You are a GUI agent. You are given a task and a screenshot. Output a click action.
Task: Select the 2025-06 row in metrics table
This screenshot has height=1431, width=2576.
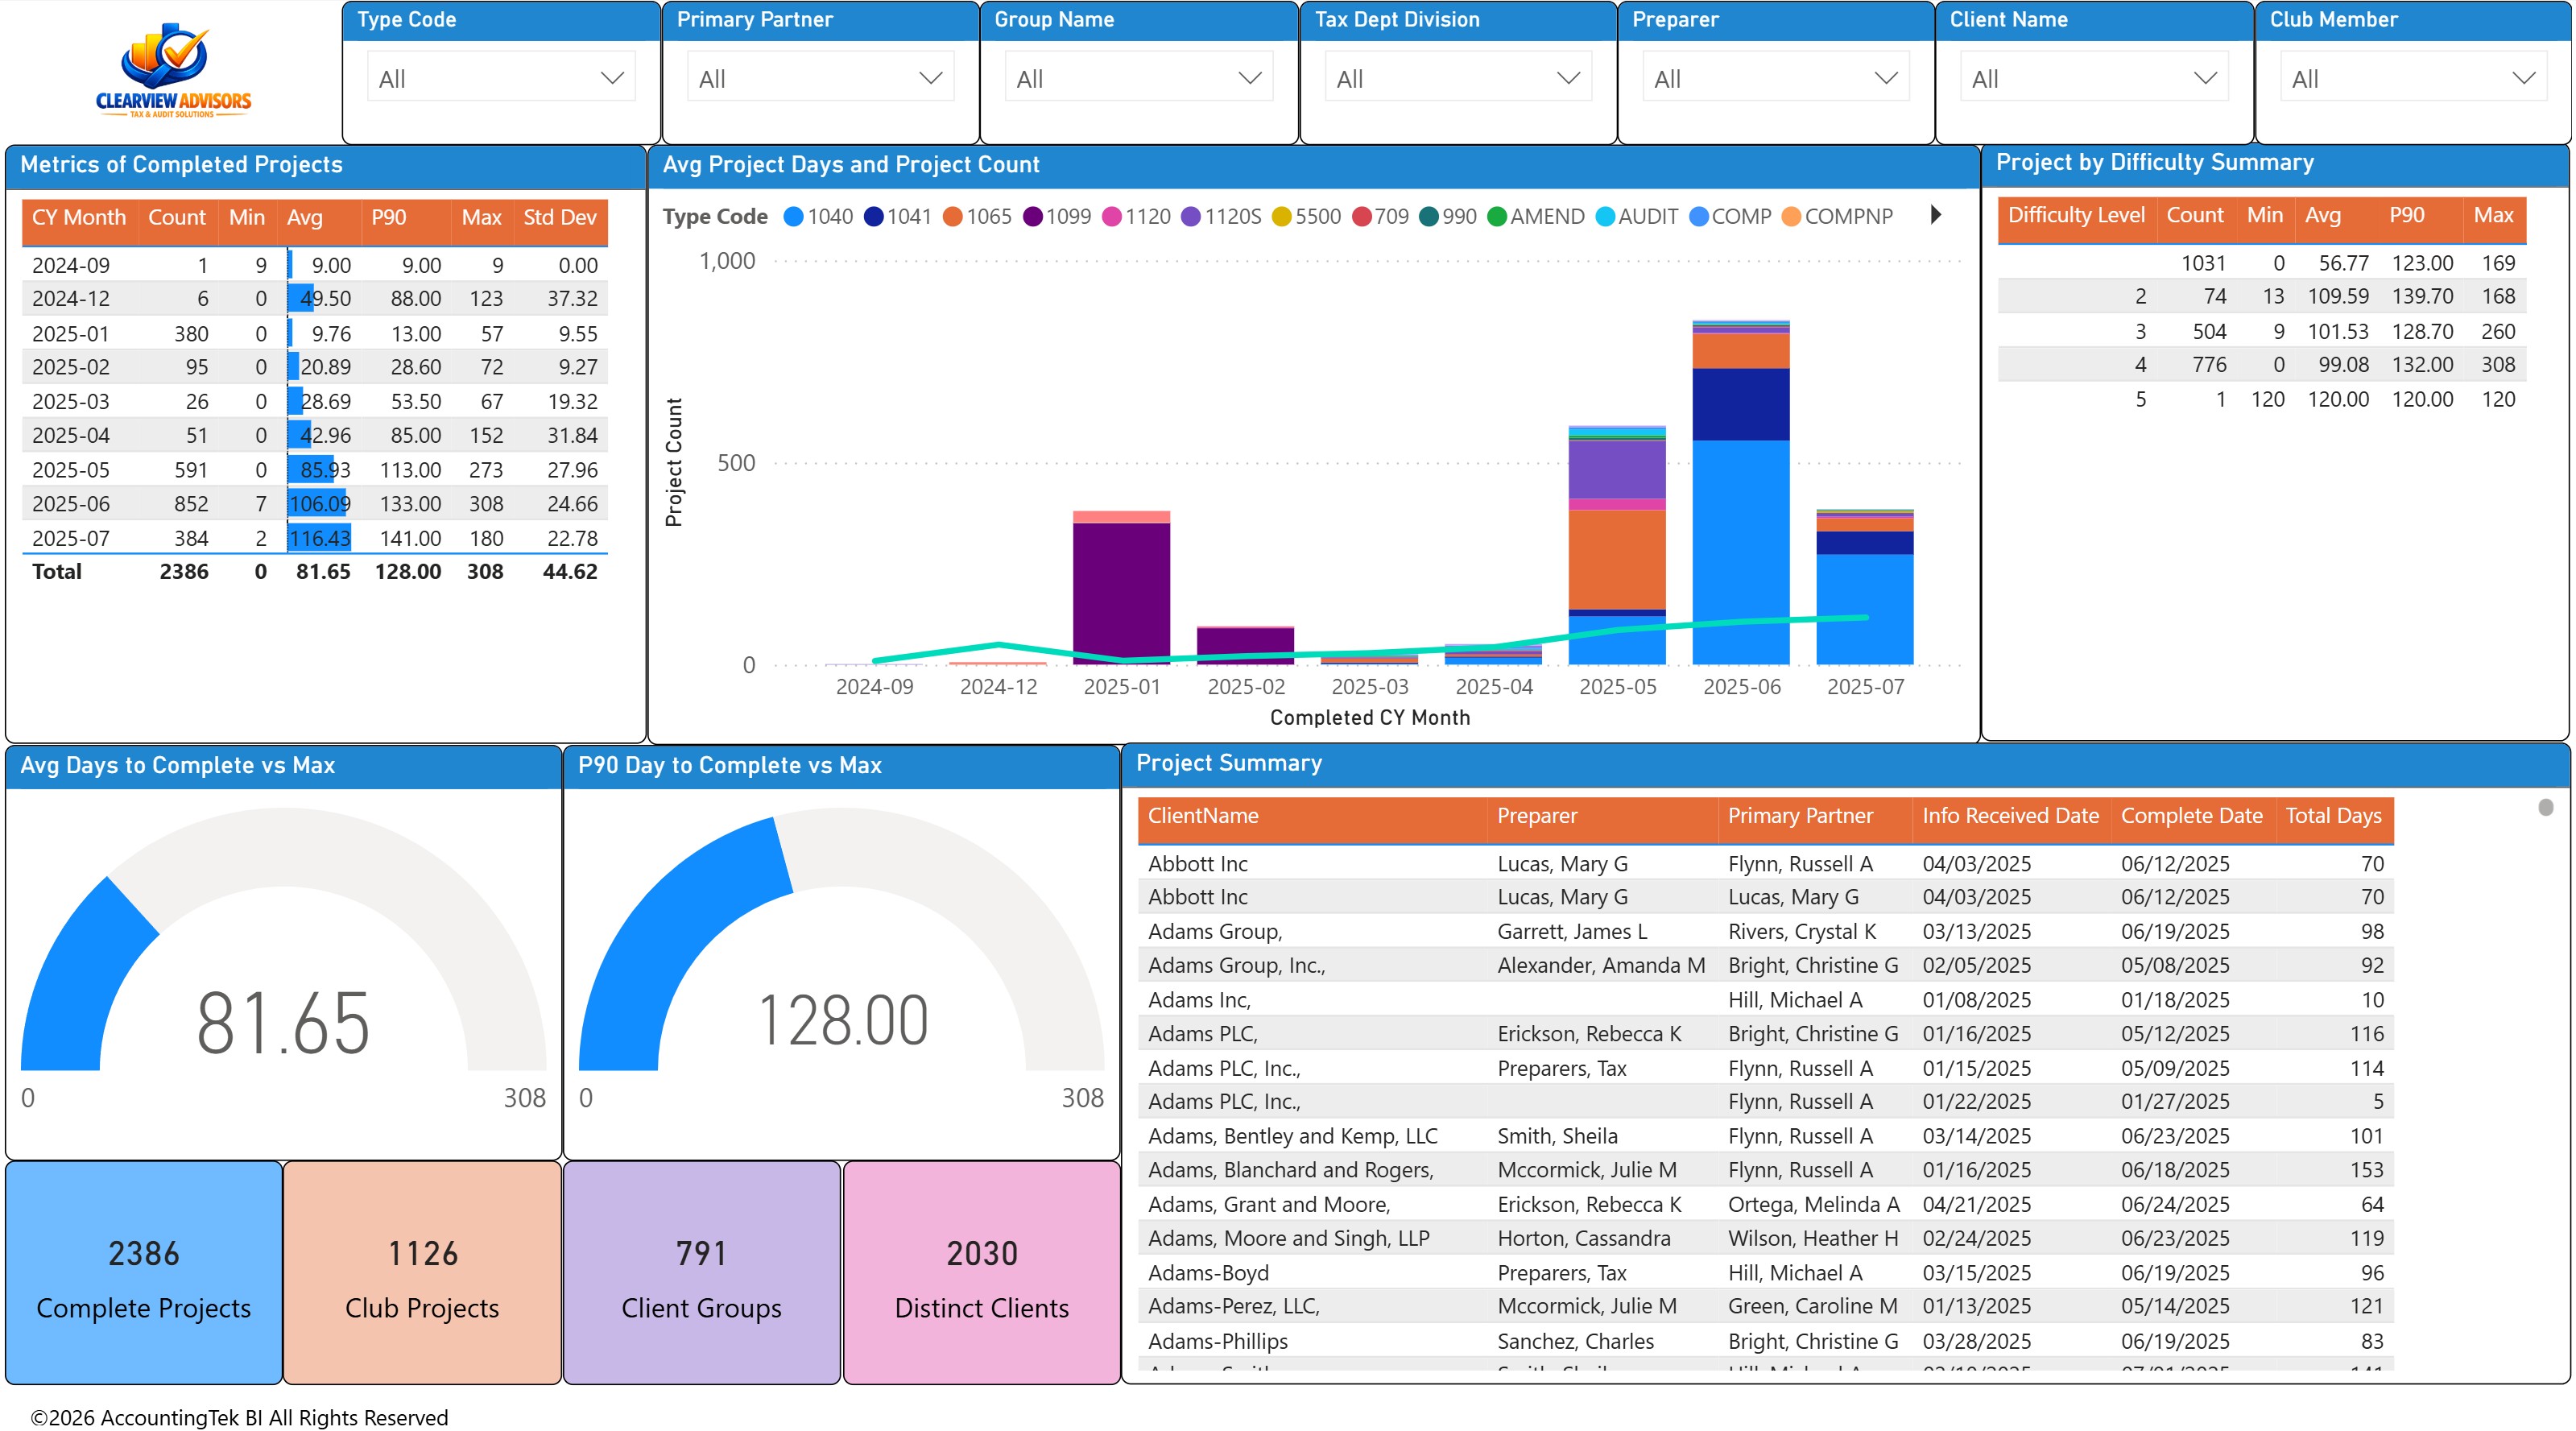pos(315,504)
